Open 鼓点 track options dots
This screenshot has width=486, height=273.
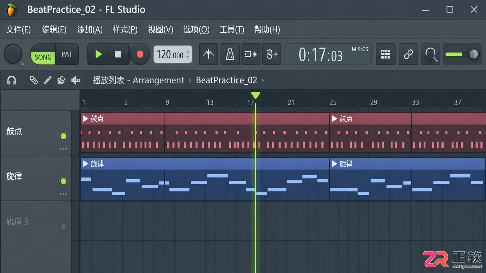coord(63,149)
